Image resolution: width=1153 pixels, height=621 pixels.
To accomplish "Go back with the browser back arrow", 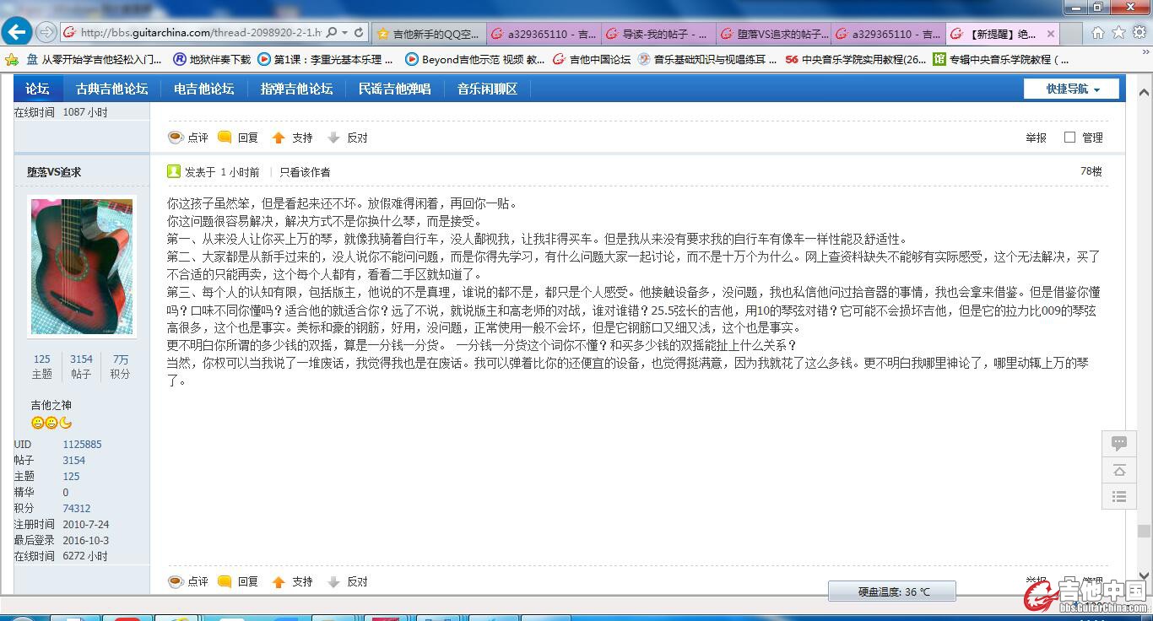I will click(17, 32).
